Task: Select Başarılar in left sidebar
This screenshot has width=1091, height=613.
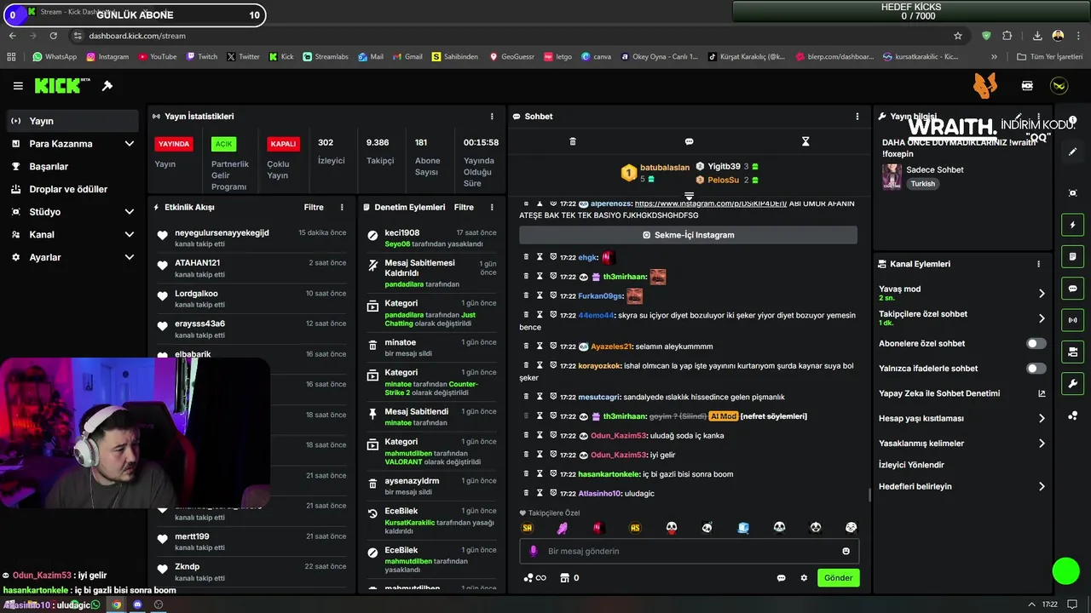Action: 71,166
